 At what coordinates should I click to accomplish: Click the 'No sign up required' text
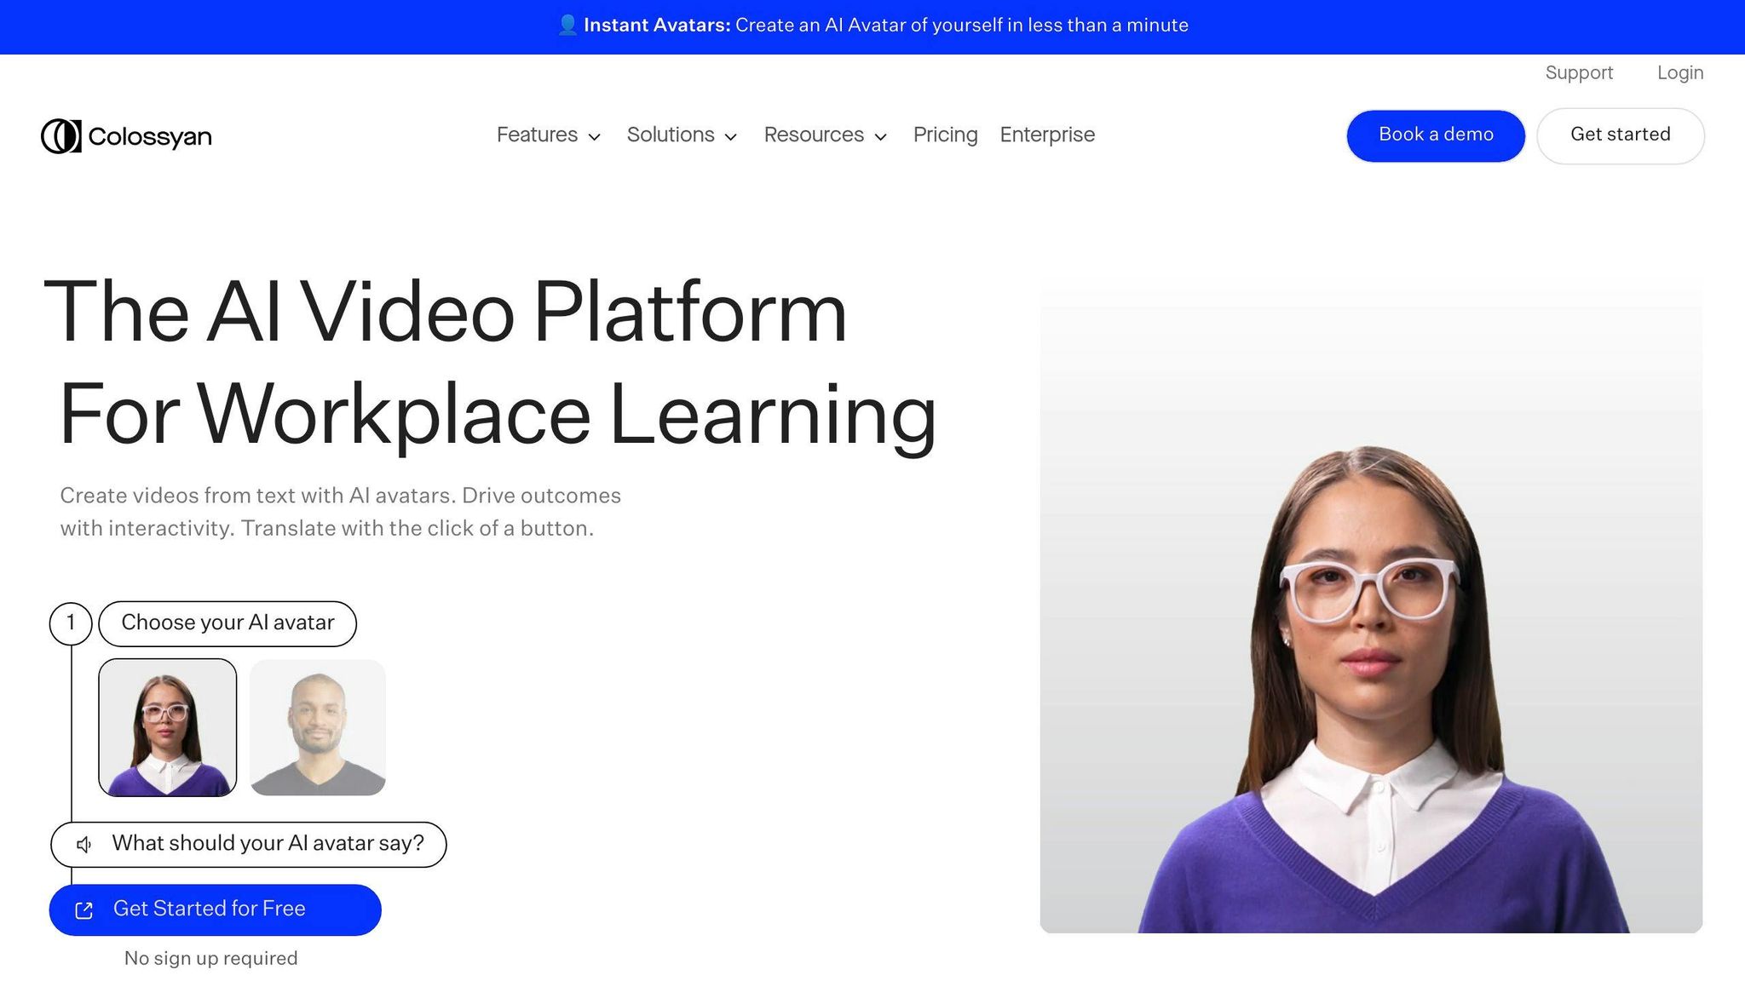[x=211, y=959]
